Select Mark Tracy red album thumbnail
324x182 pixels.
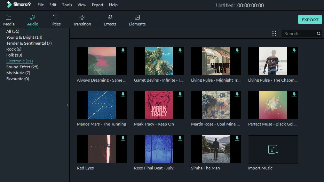click(159, 105)
